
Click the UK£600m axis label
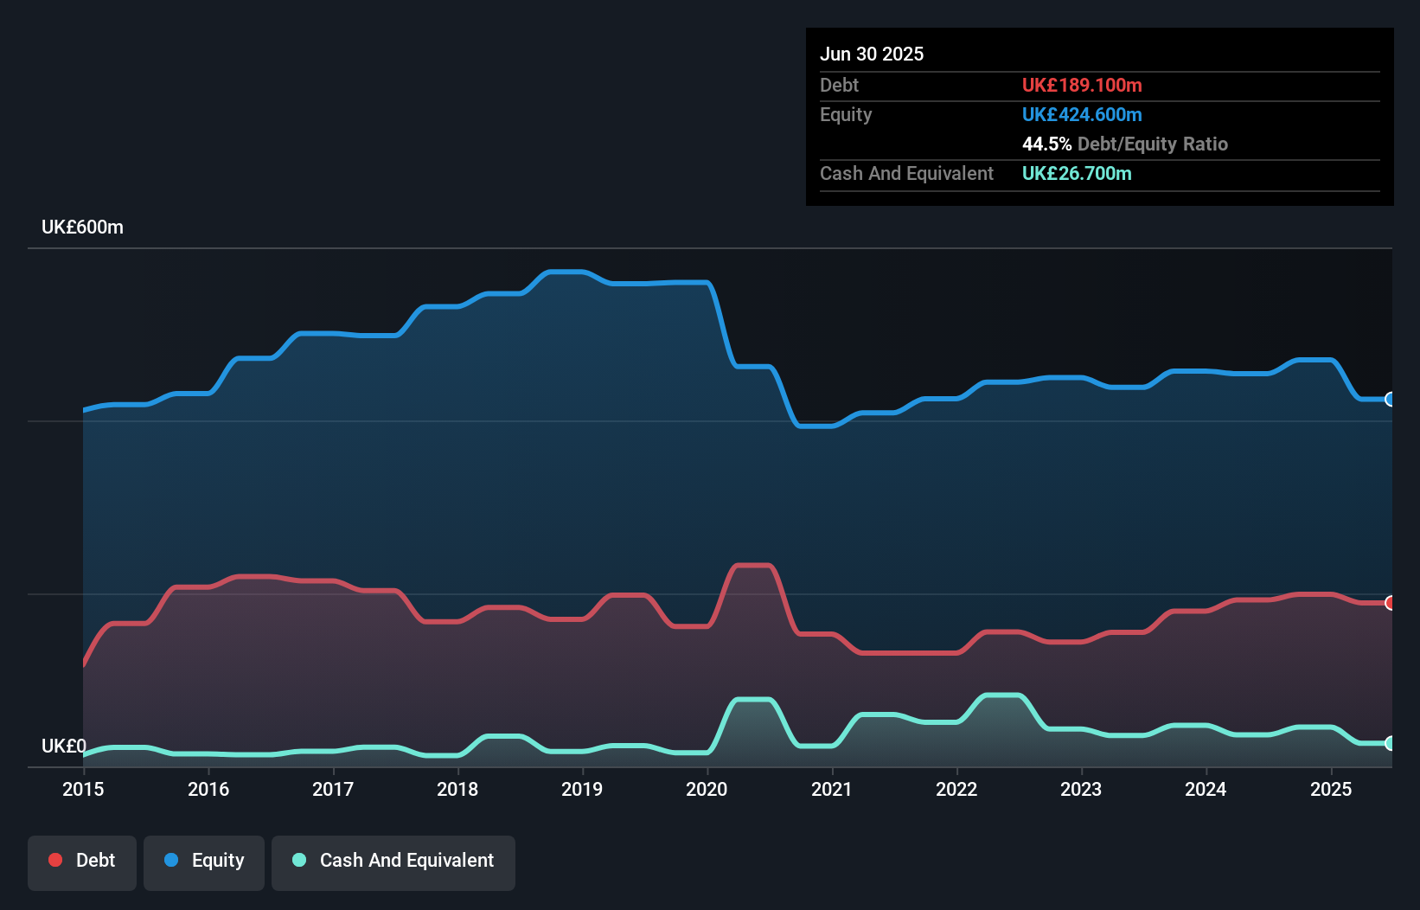[82, 227]
